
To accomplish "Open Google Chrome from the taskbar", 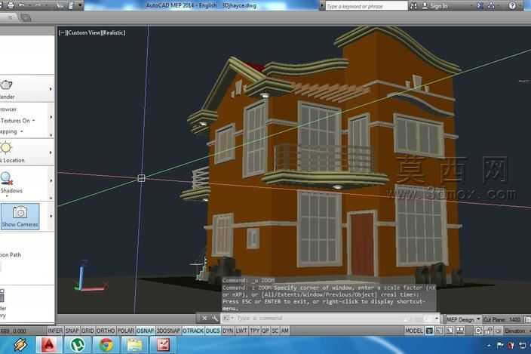I will tap(106, 345).
